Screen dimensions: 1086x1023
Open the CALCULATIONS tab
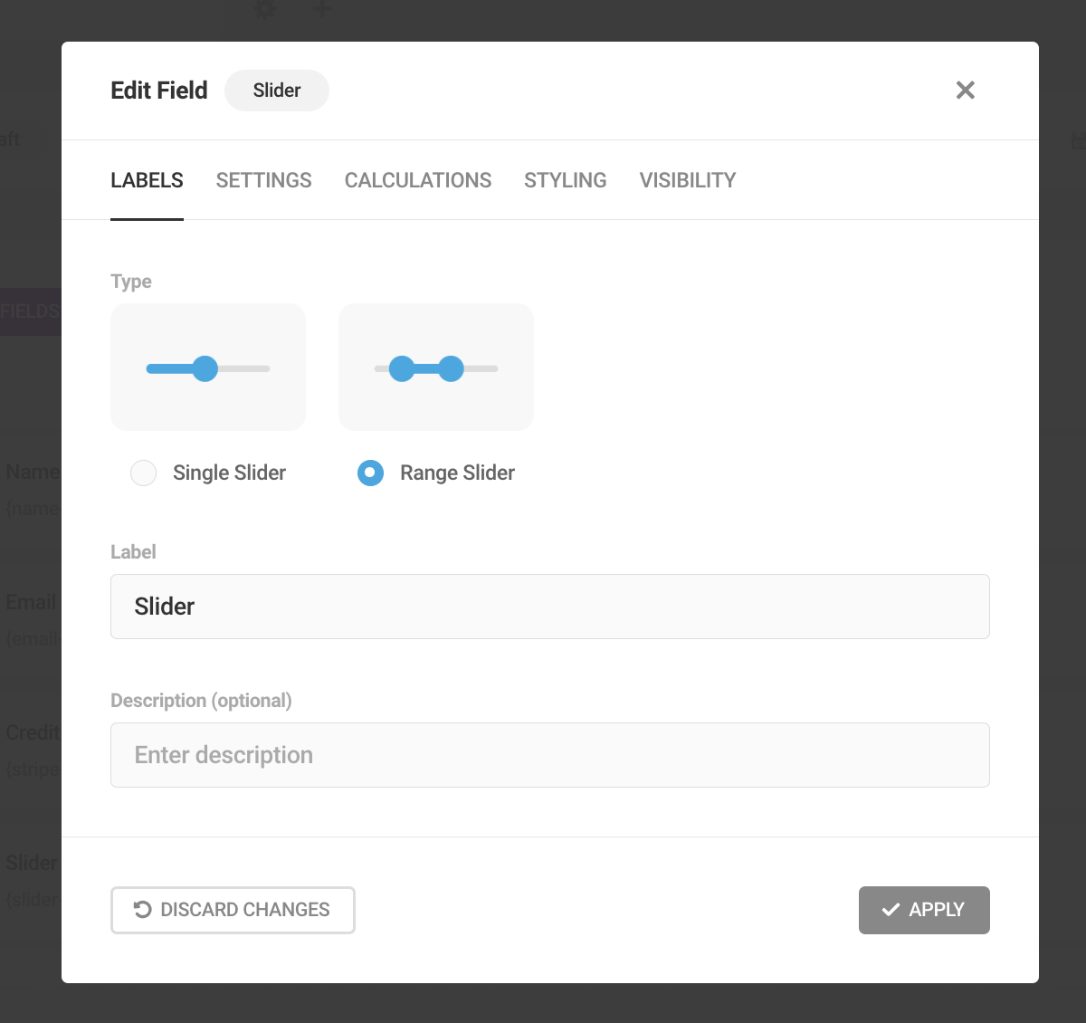tap(417, 180)
